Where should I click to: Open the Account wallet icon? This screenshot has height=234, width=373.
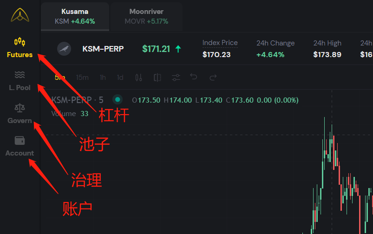point(20,140)
